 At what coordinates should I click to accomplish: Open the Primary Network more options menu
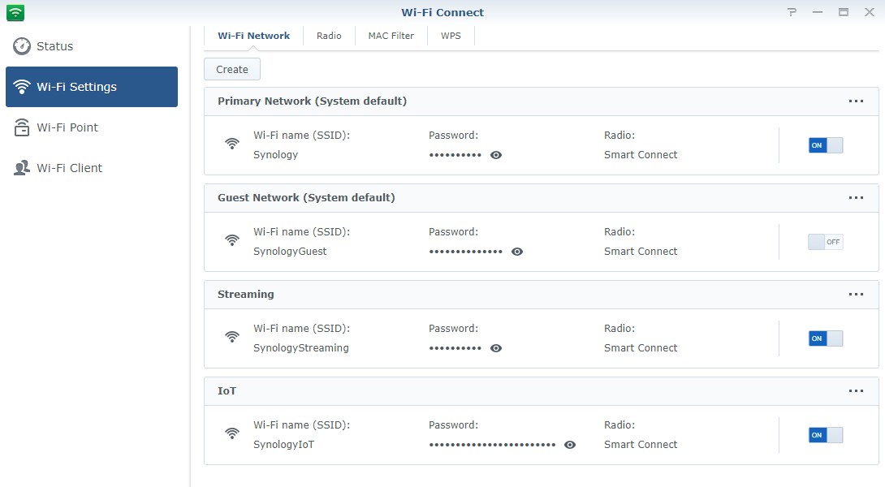856,101
